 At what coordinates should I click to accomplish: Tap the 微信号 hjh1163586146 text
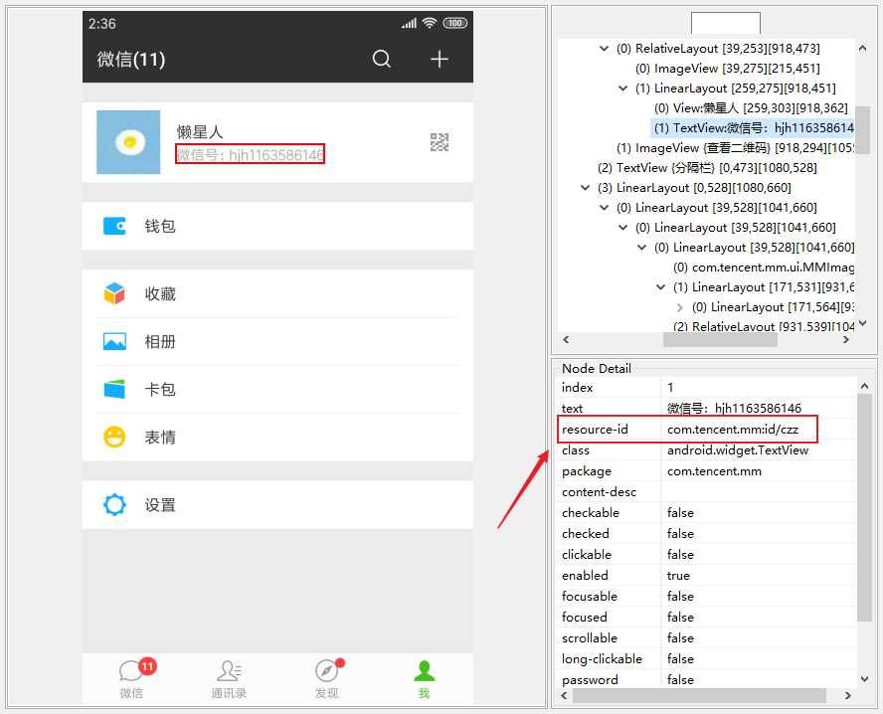250,154
